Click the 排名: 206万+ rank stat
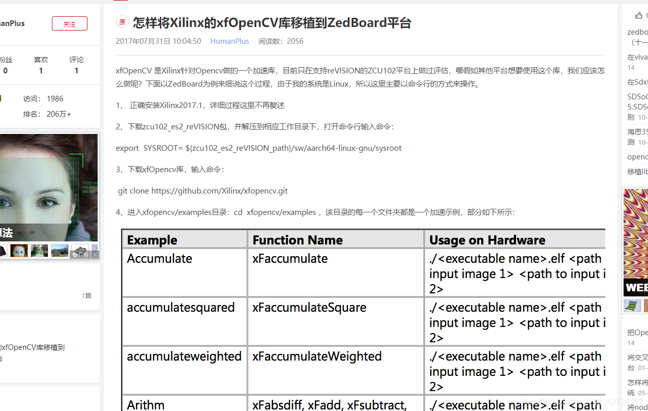 (47, 114)
